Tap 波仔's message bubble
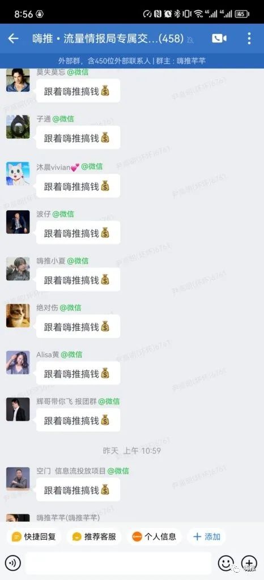 78,233
